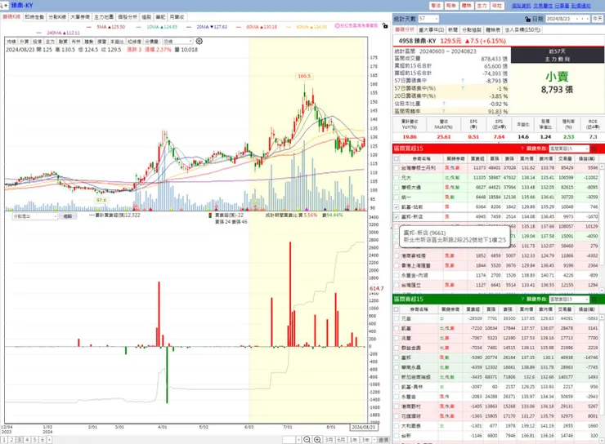Click the zoom-in magnifier below the chart
The height and width of the screenshot is (444, 605).
(317, 439)
